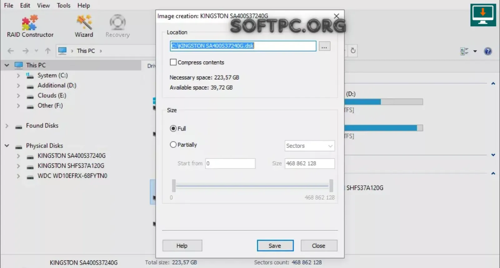The image size is (500, 268).
Task: Open the File menu
Action: (x=9, y=5)
